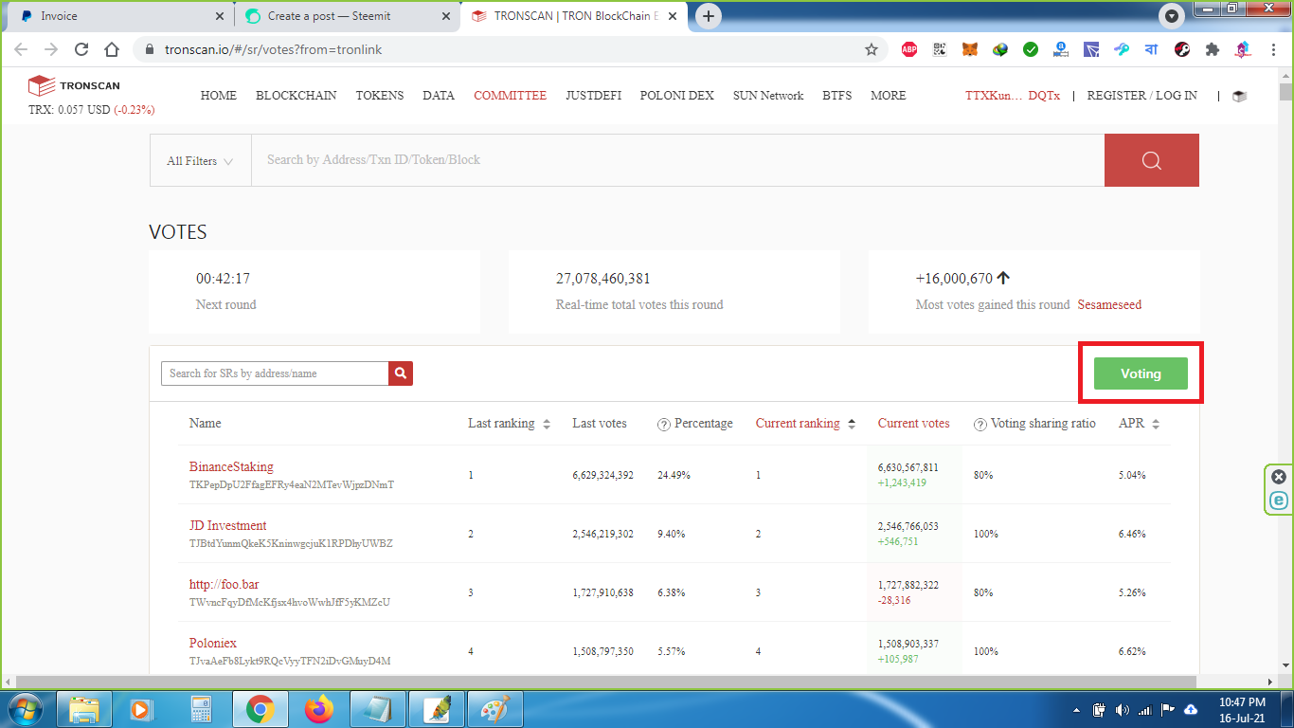The width and height of the screenshot is (1294, 728).
Task: Open the BinanceStaking SR link
Action: click(231, 466)
